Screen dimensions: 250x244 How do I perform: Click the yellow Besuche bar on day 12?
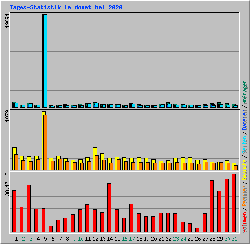point(94,159)
